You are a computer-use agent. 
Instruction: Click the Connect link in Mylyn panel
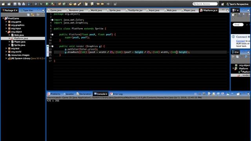coord(240,41)
